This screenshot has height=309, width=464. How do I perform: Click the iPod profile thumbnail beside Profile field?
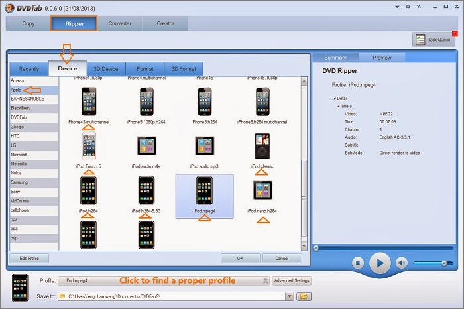[20, 288]
